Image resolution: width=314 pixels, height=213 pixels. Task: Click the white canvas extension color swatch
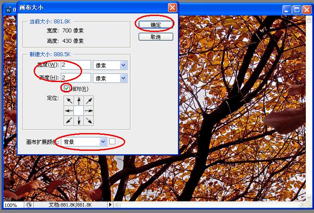point(112,141)
